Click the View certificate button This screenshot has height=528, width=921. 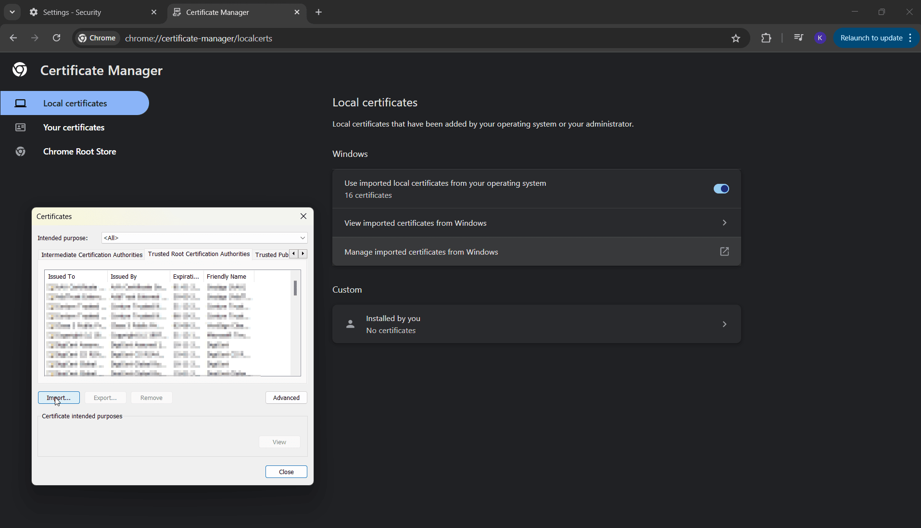tap(279, 442)
